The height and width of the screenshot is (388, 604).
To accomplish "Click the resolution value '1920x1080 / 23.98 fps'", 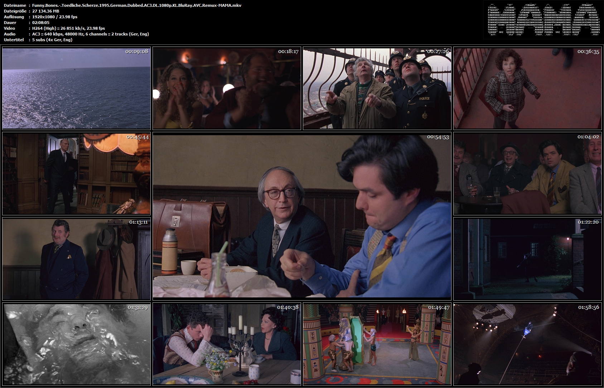I will tap(54, 17).
